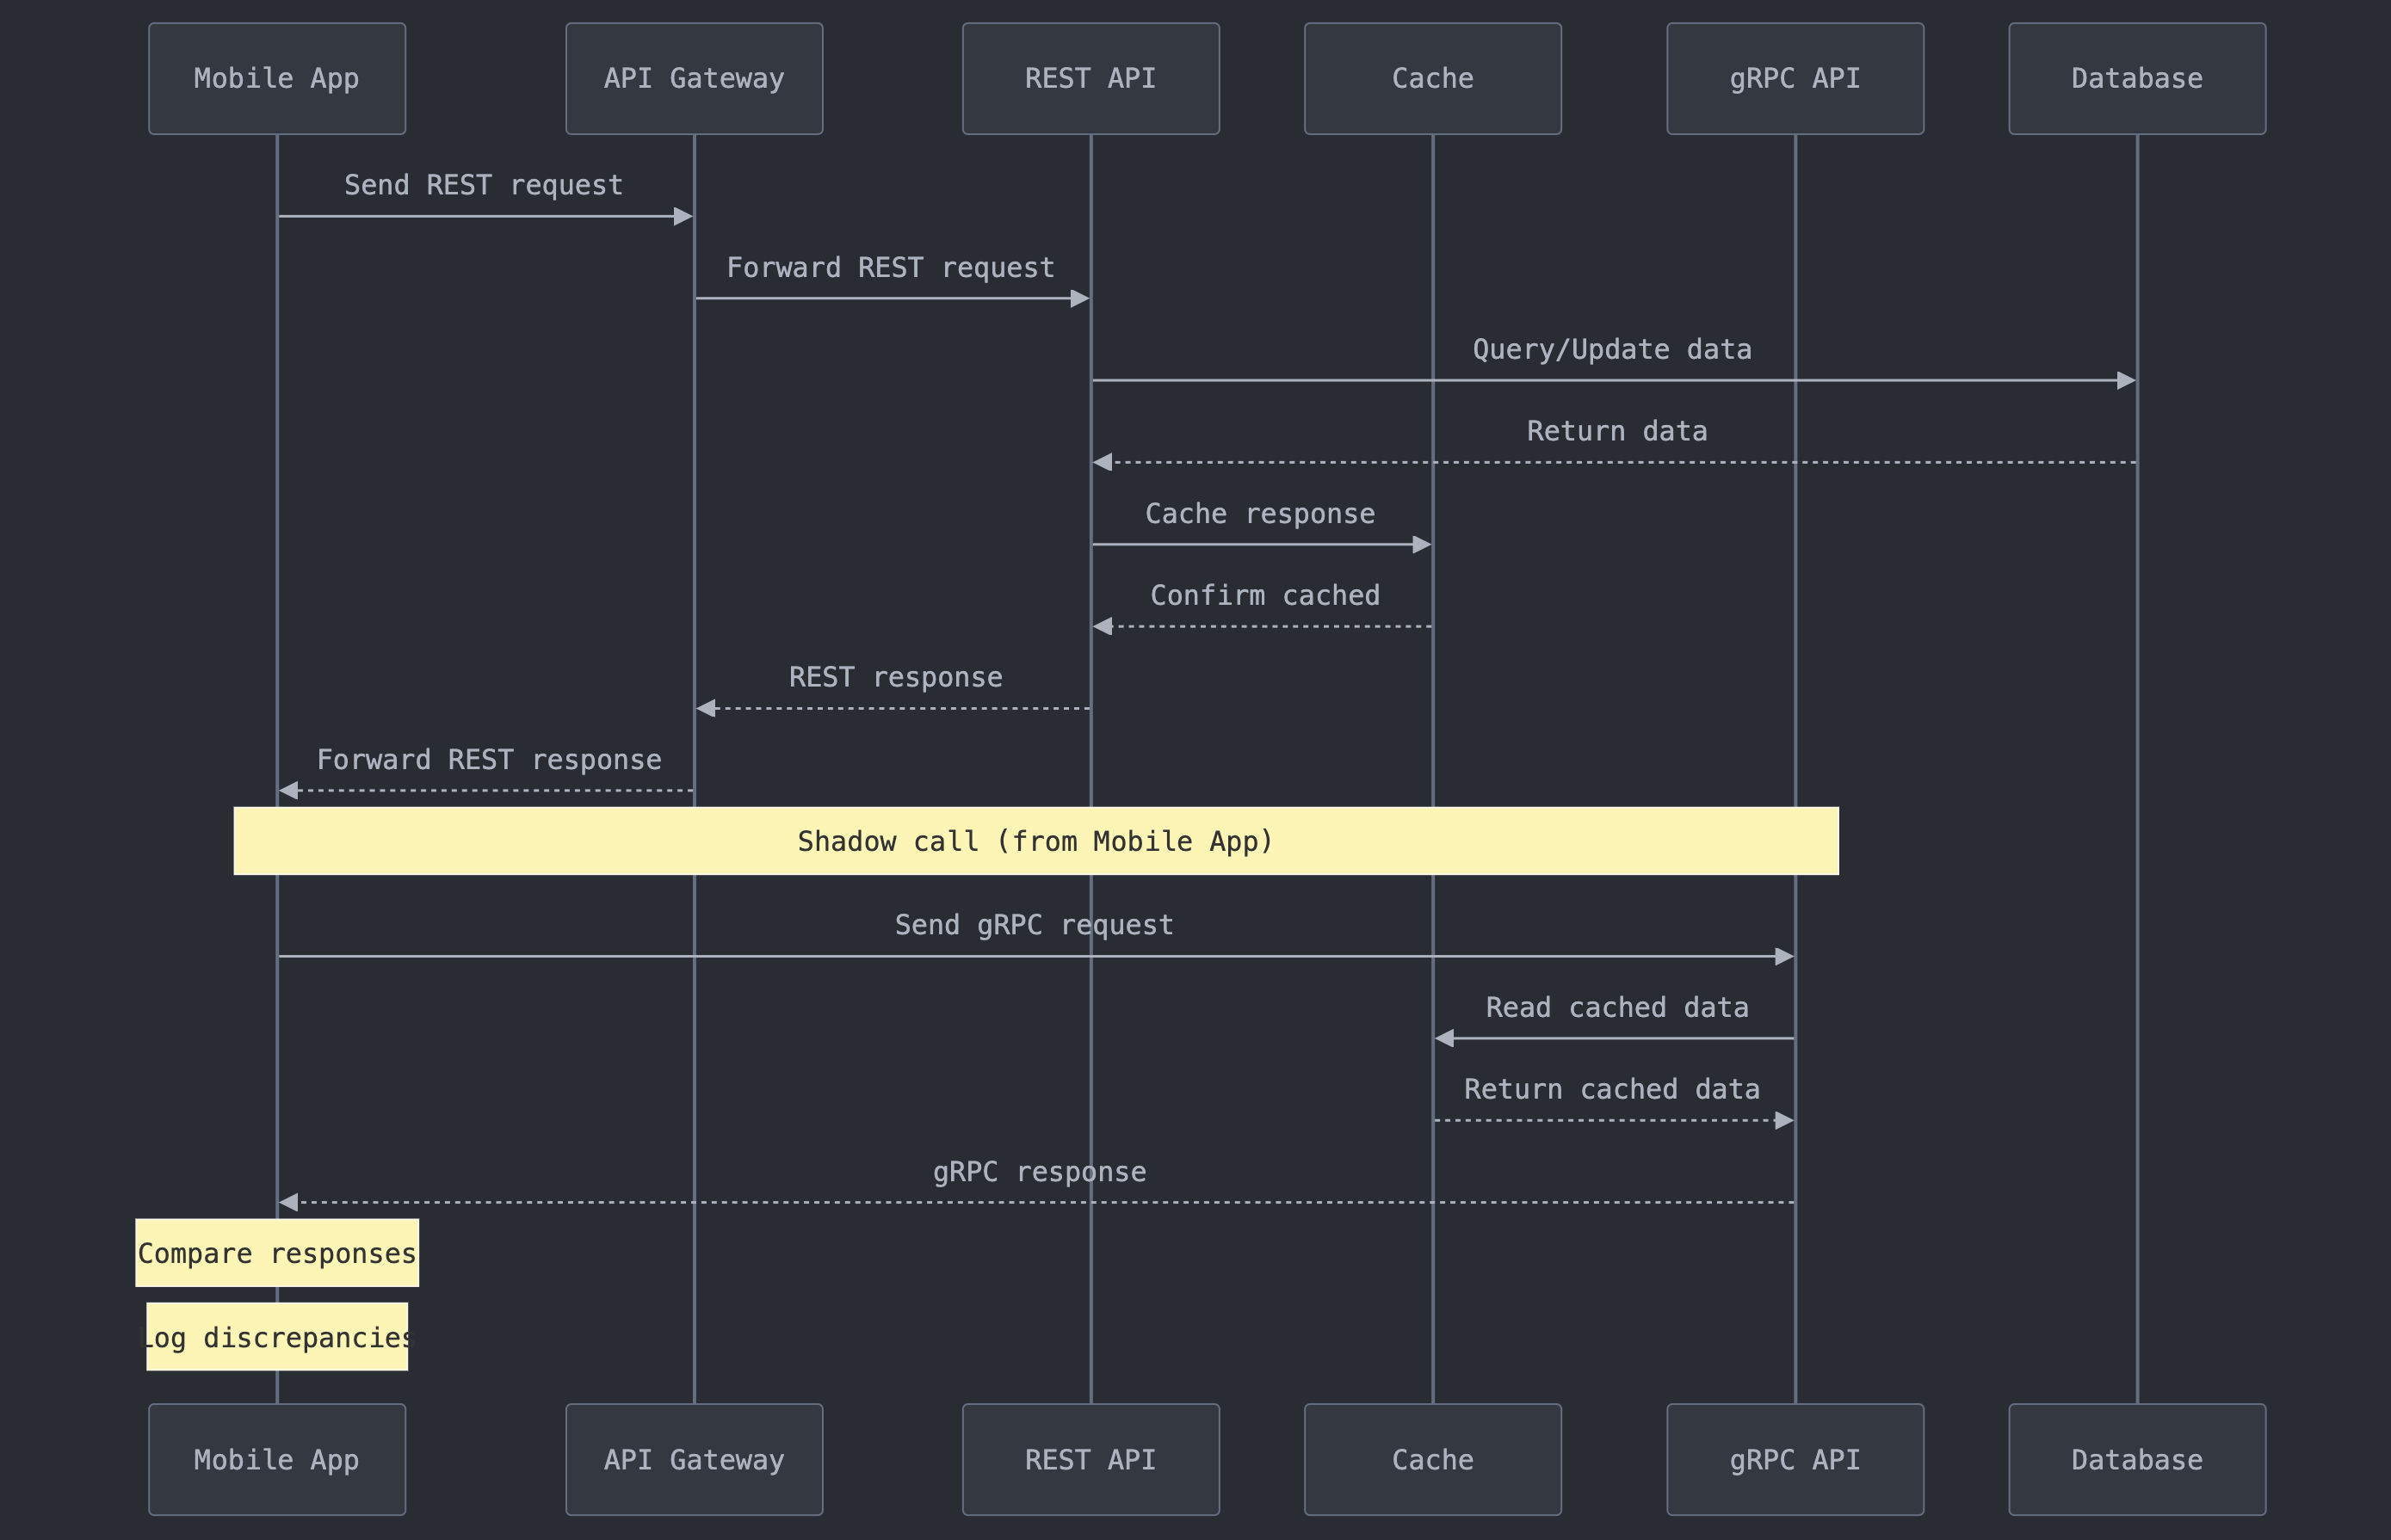Click the bottom gRPC API participant box
The width and height of the screenshot is (2391, 1540).
pos(1795,1459)
